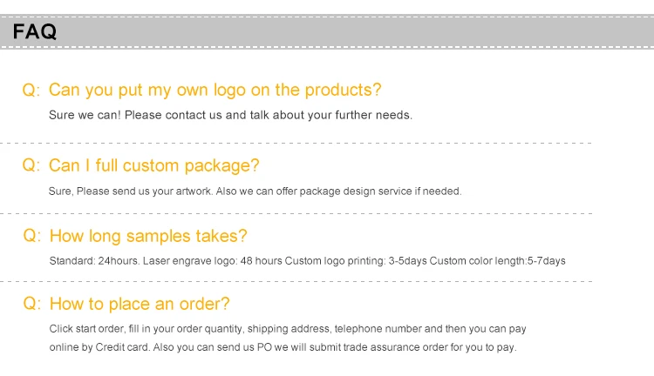
Task: Click the FAQ heading title
Action: click(x=35, y=31)
